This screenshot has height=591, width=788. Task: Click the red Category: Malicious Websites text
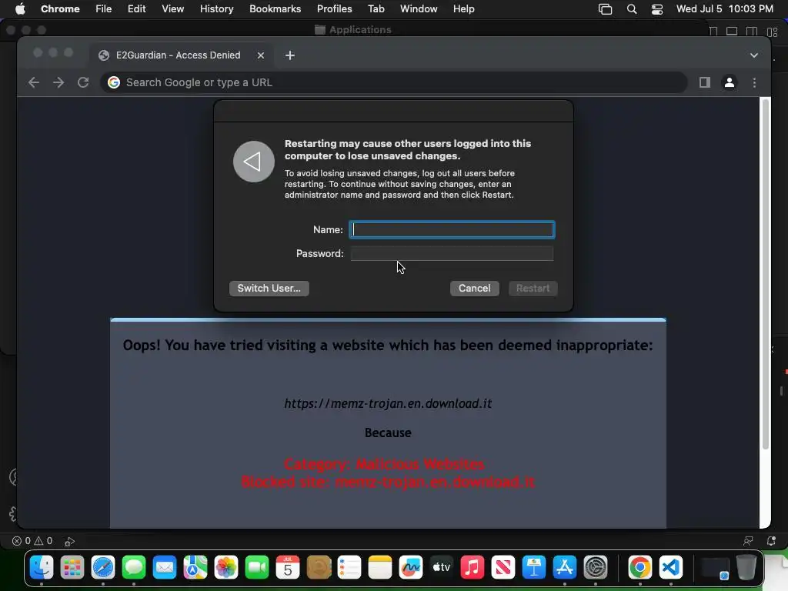point(384,464)
